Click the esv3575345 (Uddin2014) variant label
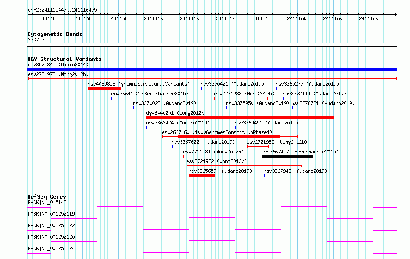 [x=58, y=65]
